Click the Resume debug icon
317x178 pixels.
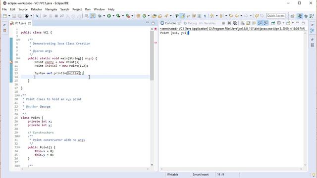click(45, 16)
